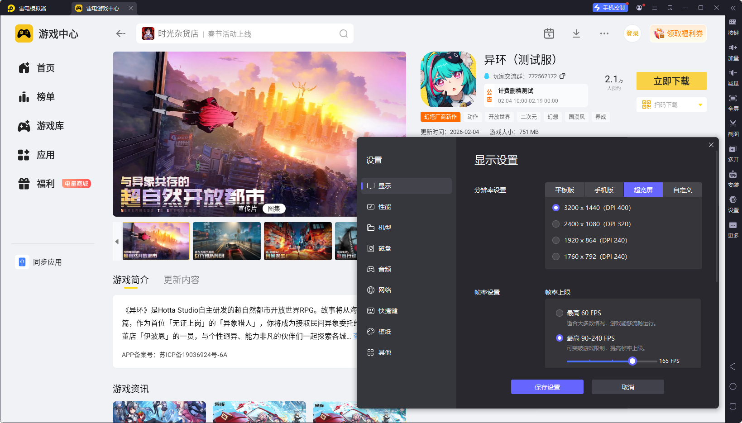Open 机型 settings section
The width and height of the screenshot is (742, 423).
pos(407,228)
